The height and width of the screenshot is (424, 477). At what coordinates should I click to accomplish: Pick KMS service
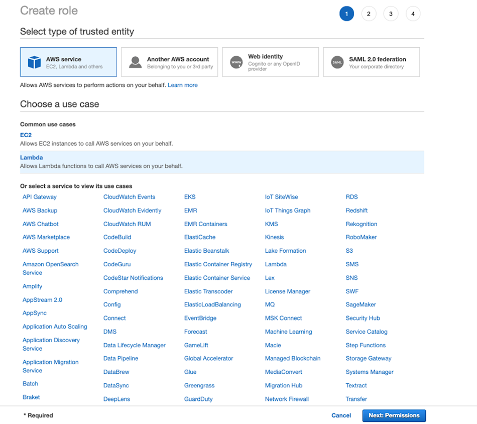point(271,224)
